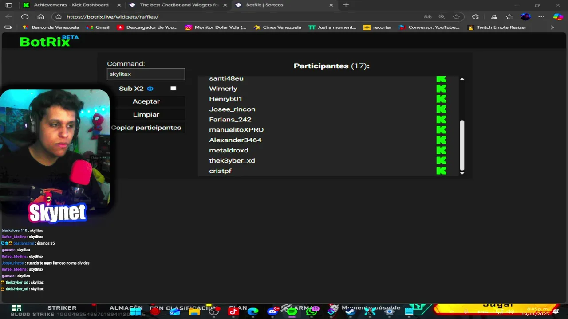
Task: Select participant manuelitoXPRO
Action: 237,130
